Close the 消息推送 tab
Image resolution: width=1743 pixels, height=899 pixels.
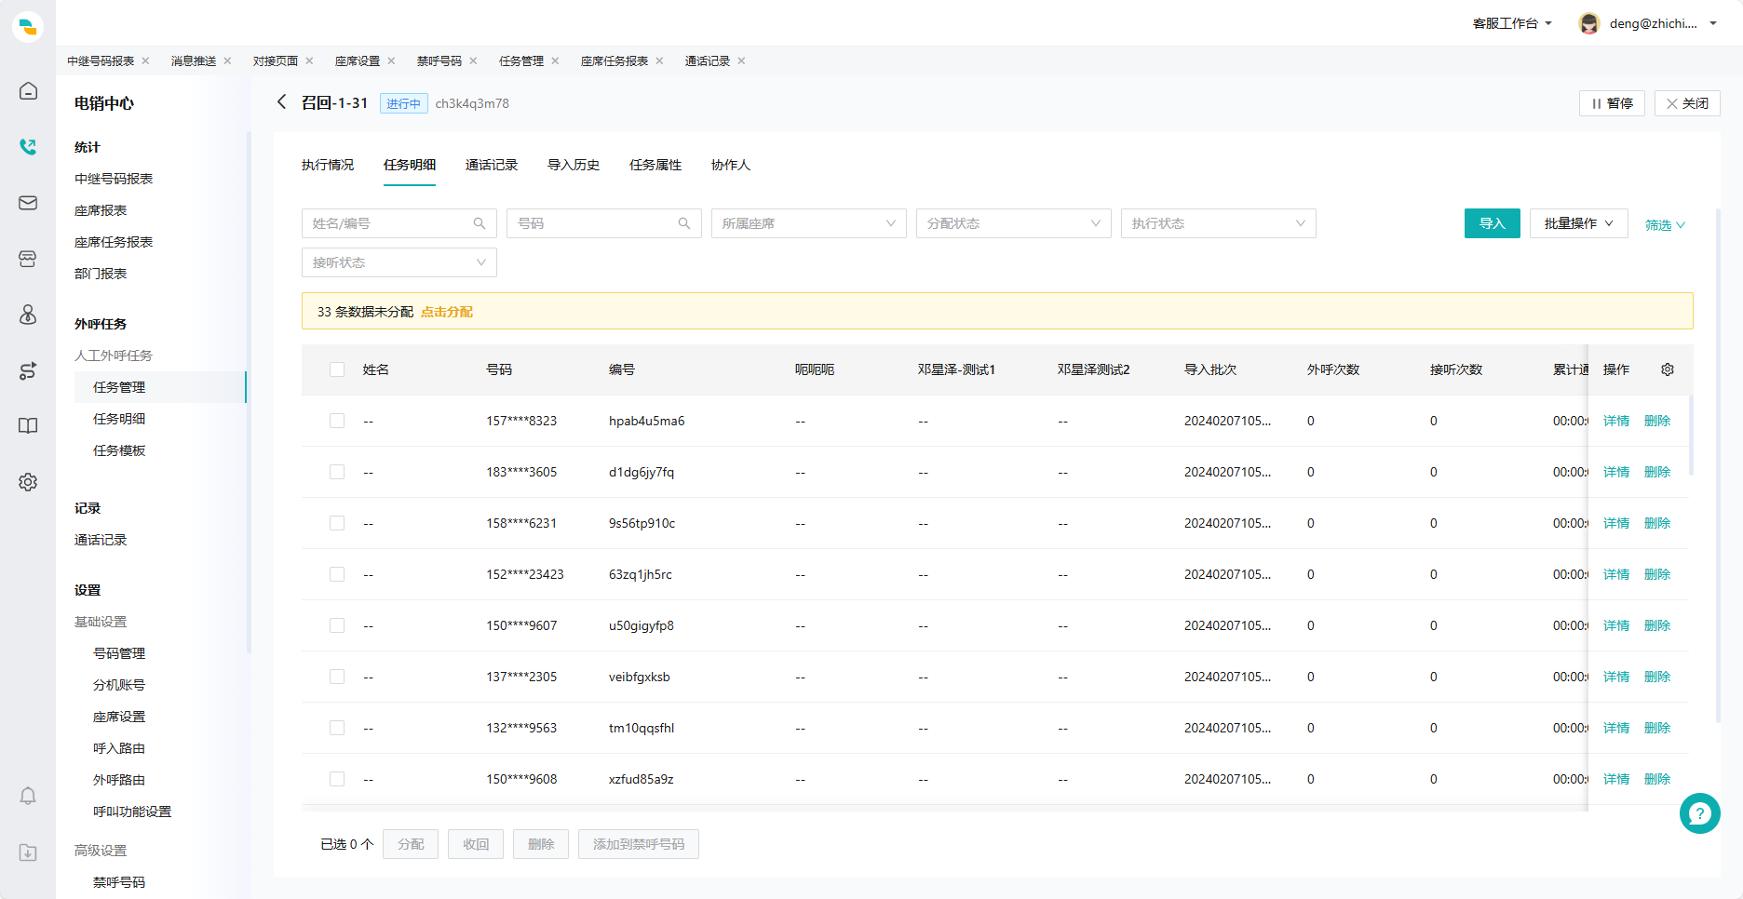(x=227, y=60)
